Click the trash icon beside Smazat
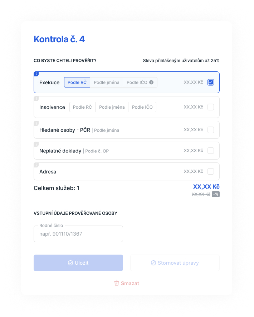 pyautogui.click(x=117, y=283)
